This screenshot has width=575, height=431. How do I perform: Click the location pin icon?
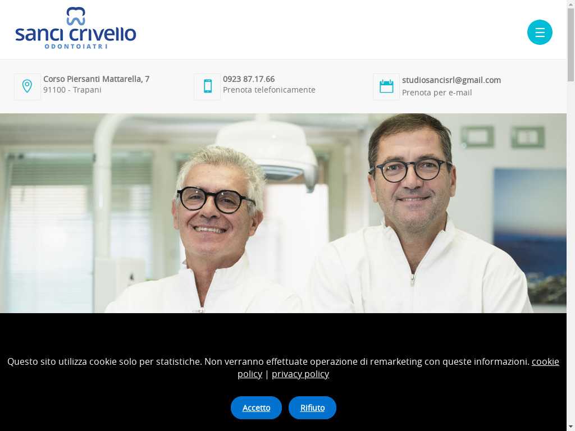pyautogui.click(x=27, y=86)
